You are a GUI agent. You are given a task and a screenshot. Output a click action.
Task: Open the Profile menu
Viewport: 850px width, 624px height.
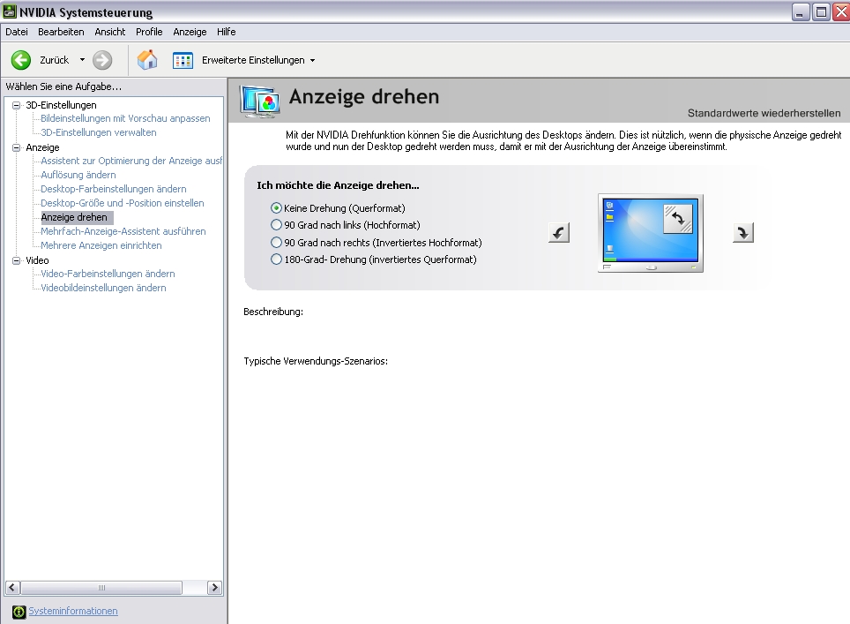(x=149, y=32)
